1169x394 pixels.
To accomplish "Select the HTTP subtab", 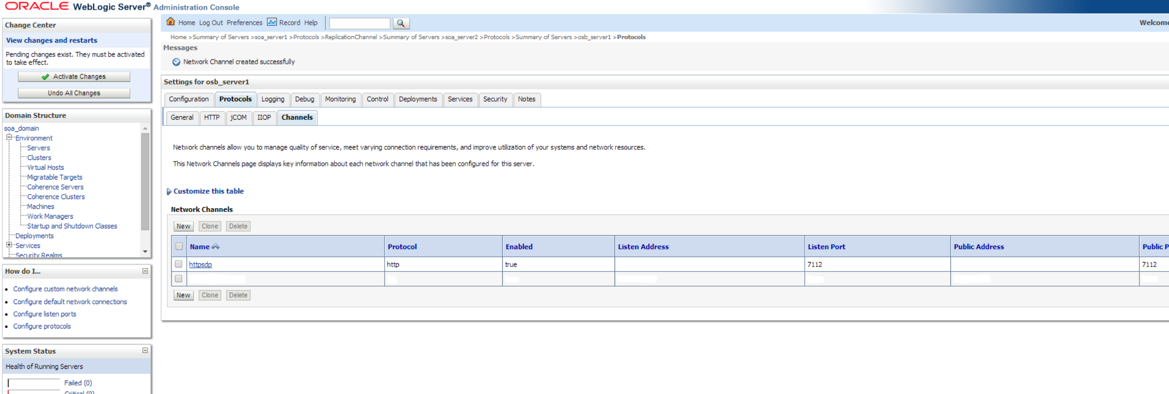I will pos(212,118).
